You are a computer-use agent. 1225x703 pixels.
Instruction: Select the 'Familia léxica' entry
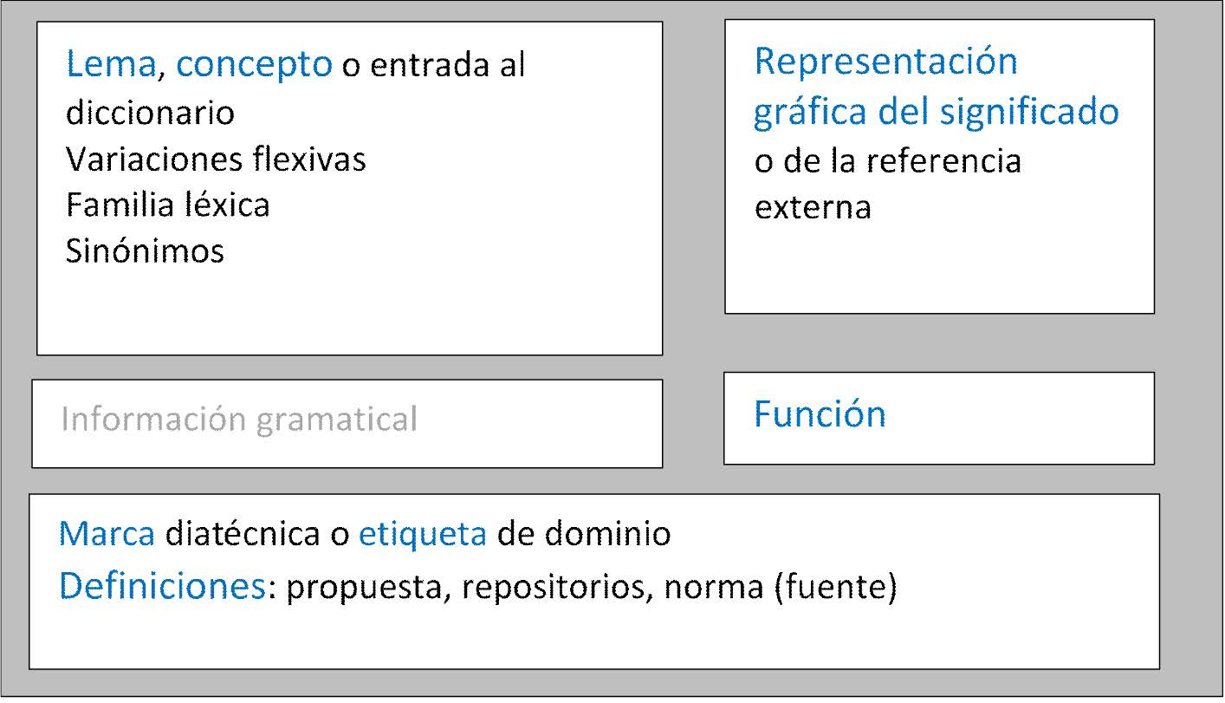point(167,205)
